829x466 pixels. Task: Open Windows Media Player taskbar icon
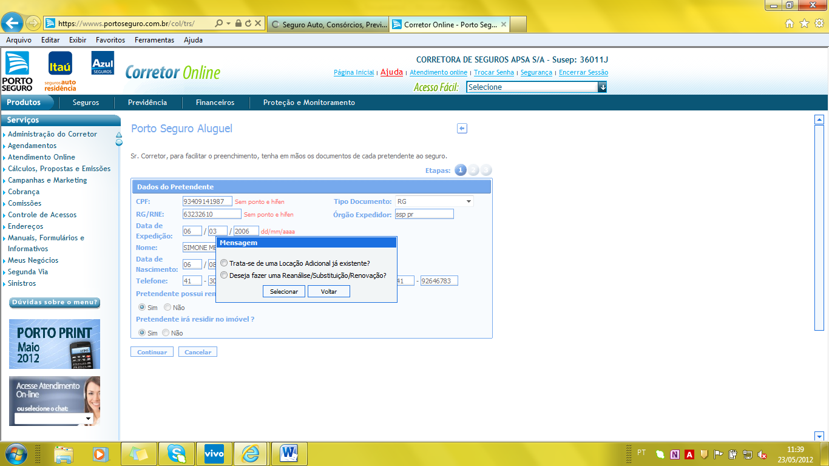click(x=100, y=454)
